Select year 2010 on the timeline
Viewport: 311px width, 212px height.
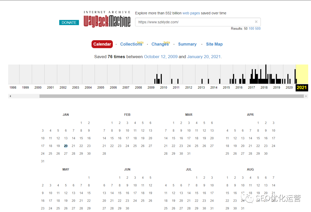pos(164,87)
